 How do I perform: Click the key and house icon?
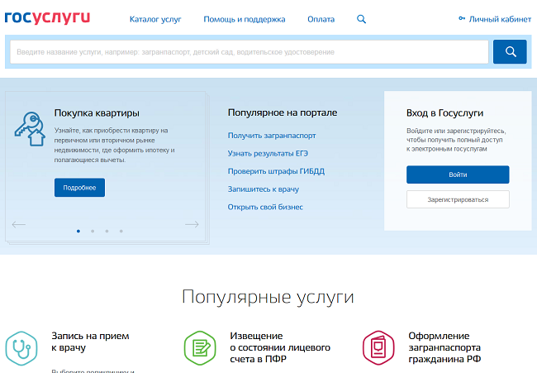[x=30, y=129]
